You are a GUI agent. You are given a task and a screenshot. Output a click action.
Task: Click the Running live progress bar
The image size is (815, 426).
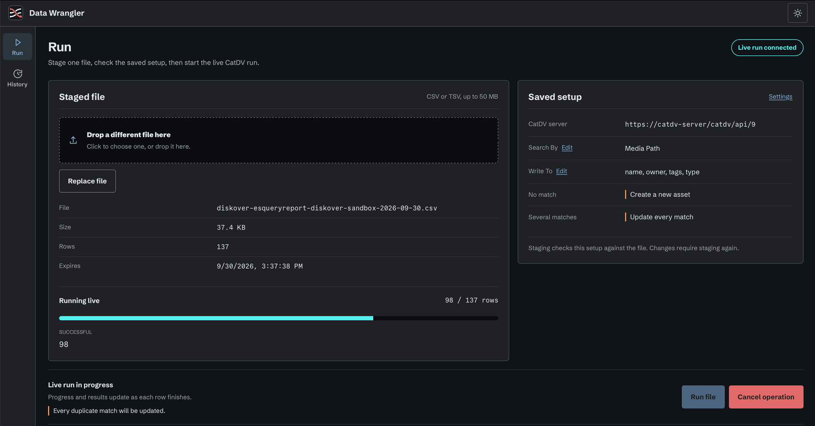[279, 318]
